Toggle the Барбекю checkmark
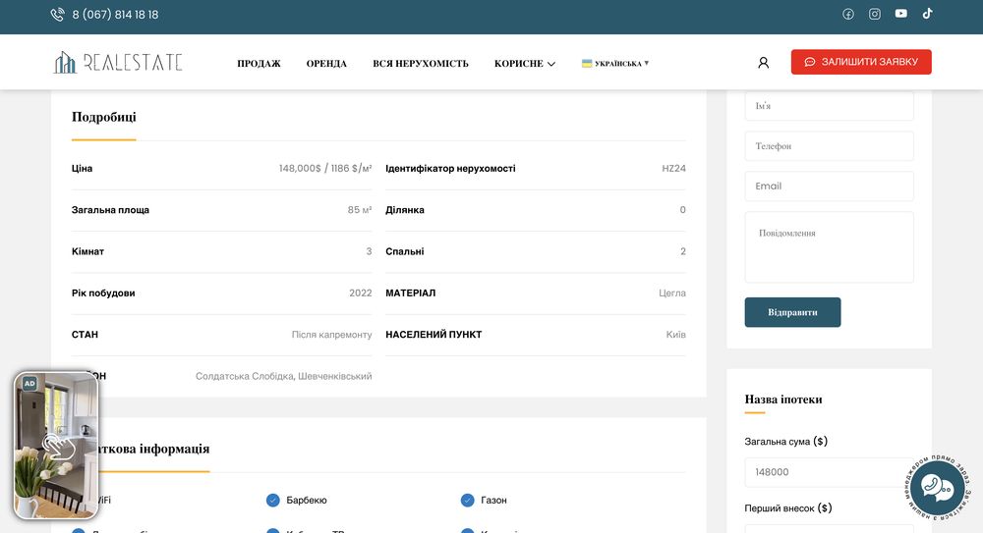 (x=273, y=501)
